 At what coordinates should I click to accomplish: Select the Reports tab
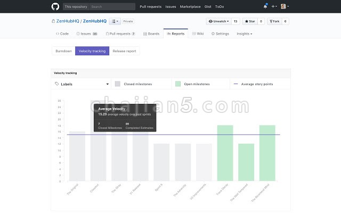176,34
